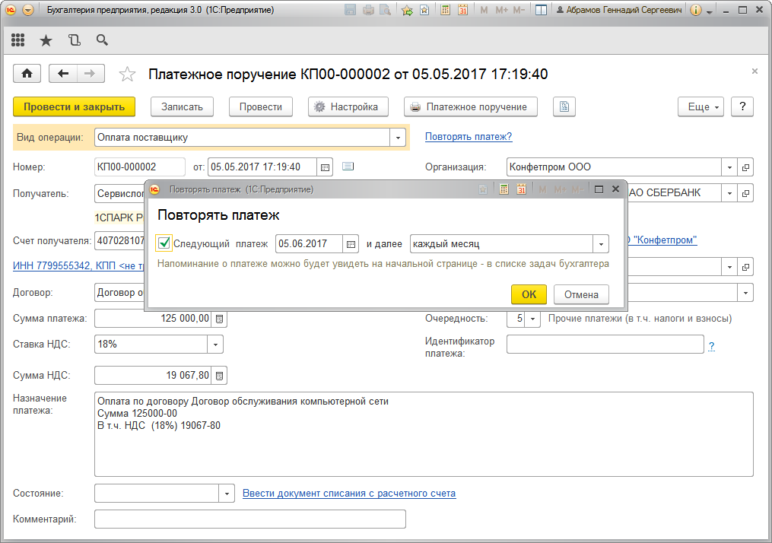The image size is (772, 543).
Task: Open date picker for the next payment date
Action: point(351,245)
